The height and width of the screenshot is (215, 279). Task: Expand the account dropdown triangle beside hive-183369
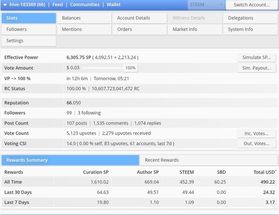tap(5, 5)
